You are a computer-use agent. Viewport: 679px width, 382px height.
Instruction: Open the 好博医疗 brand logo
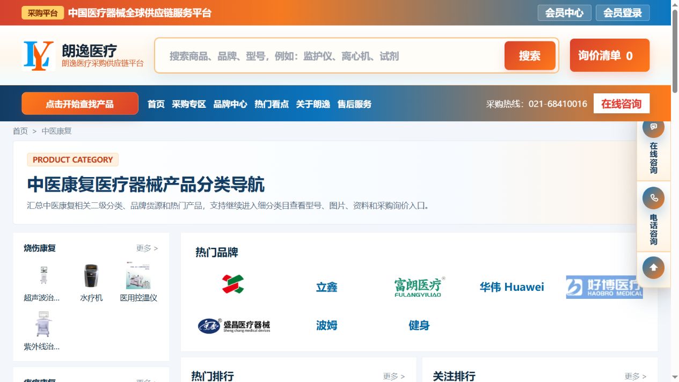pyautogui.click(x=604, y=287)
